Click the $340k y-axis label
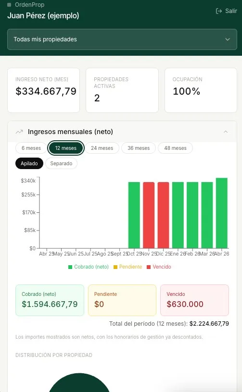Screen dimensions: 242x392 (28, 181)
